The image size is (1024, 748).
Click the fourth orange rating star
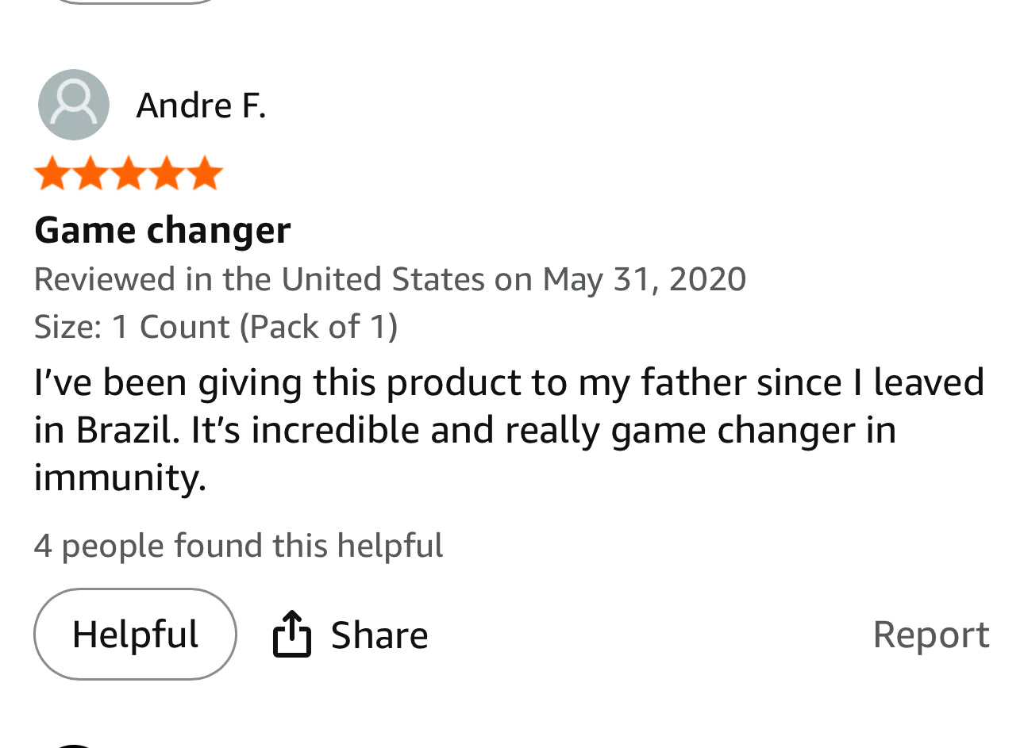click(167, 173)
